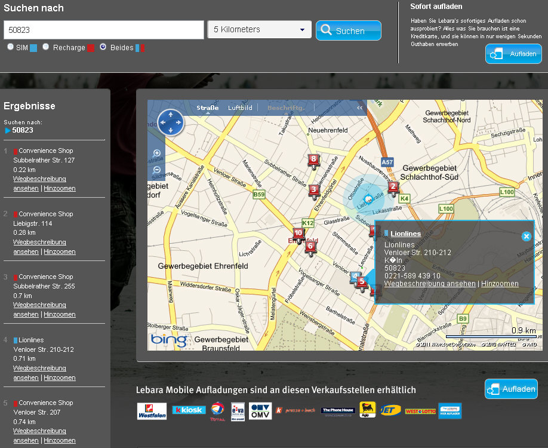Pan the map up with the arrow
The image size is (548, 448).
171,115
